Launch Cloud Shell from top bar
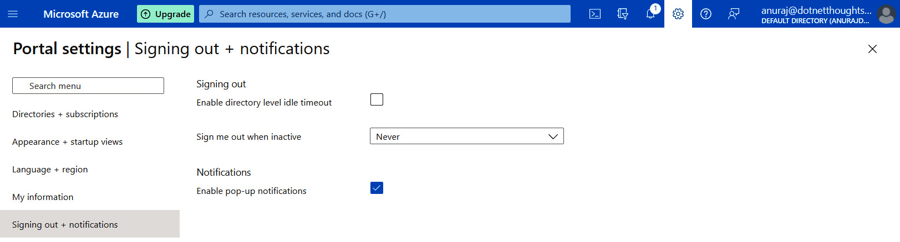The height and width of the screenshot is (242, 900). [x=595, y=14]
